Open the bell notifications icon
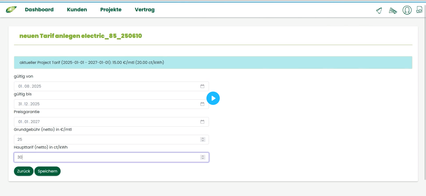 379,11
